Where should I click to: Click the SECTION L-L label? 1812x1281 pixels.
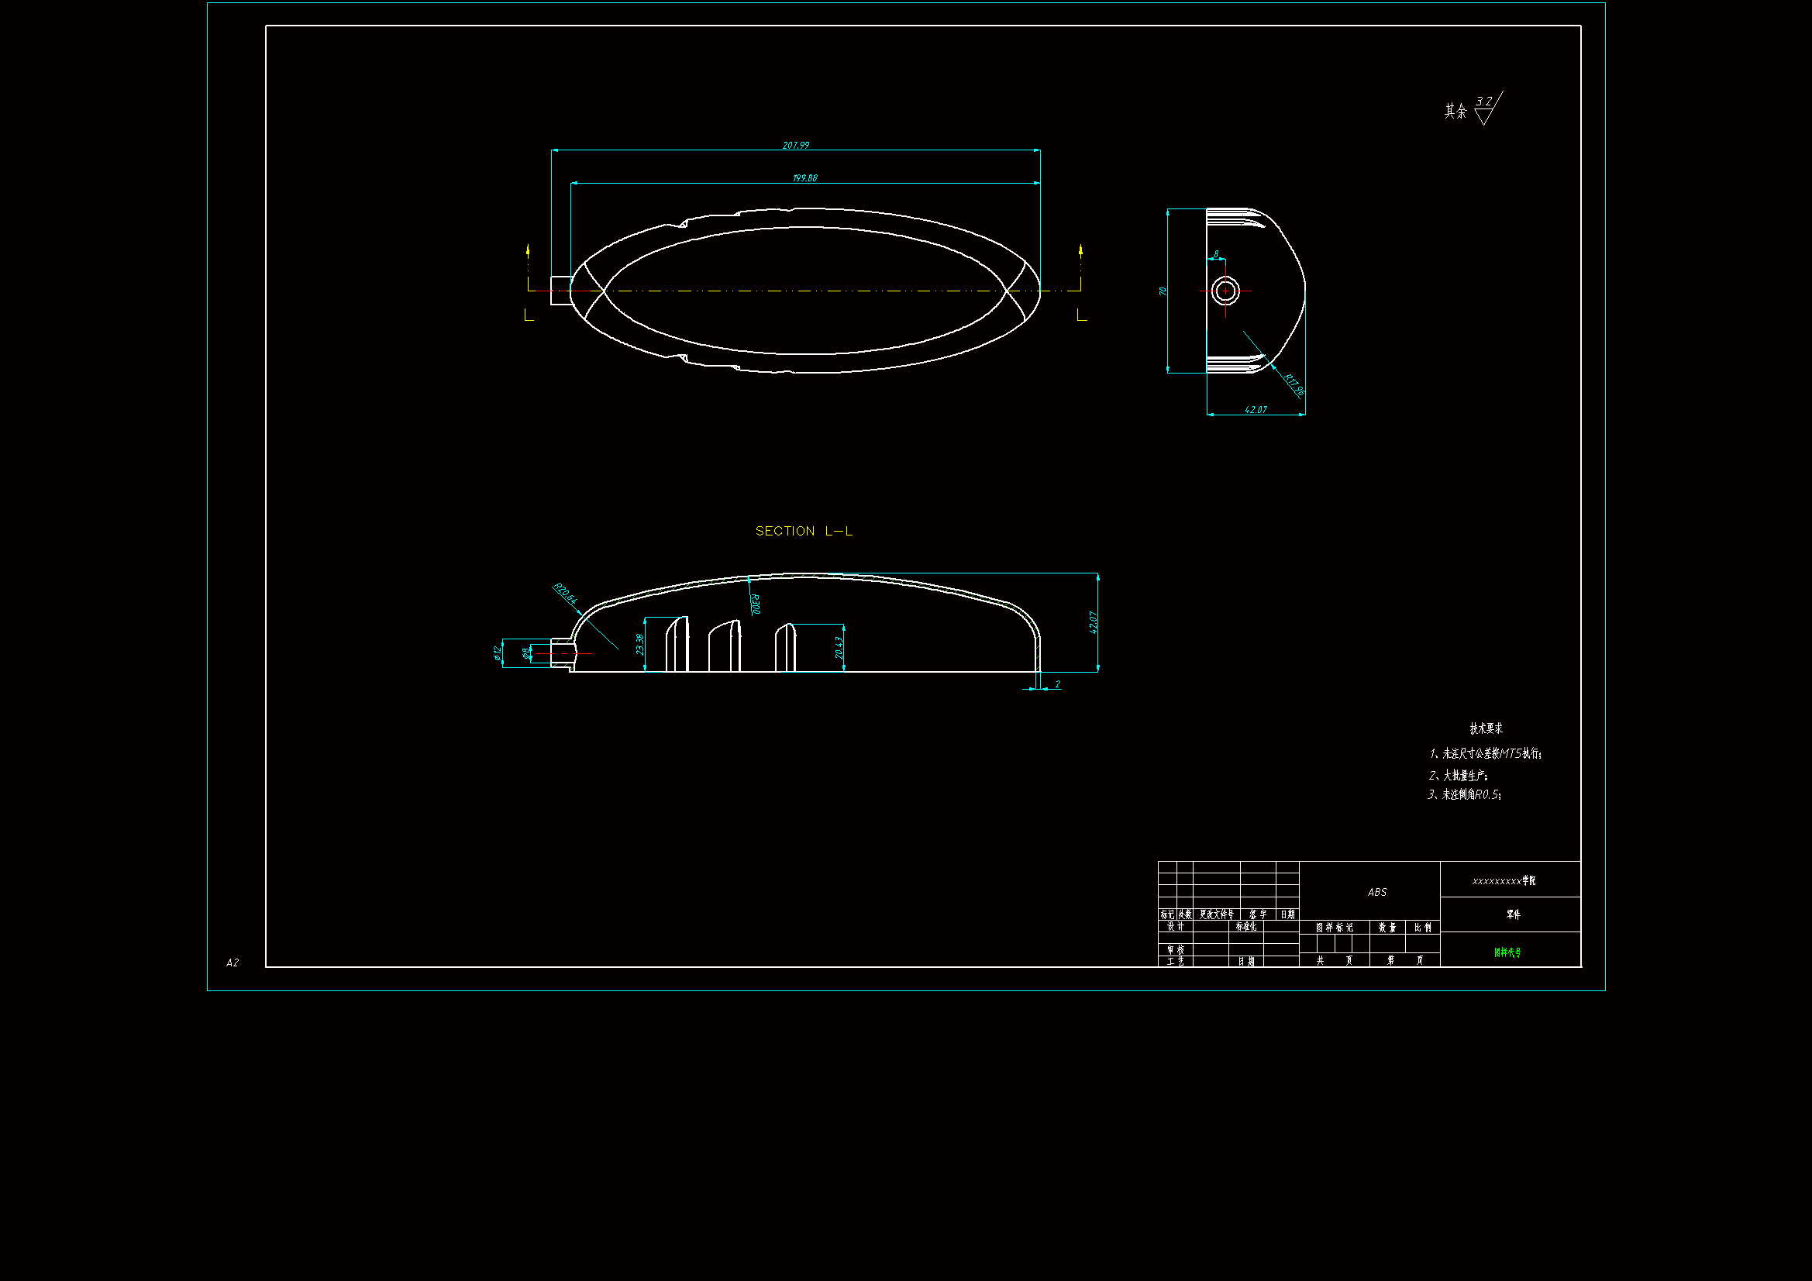tap(804, 531)
